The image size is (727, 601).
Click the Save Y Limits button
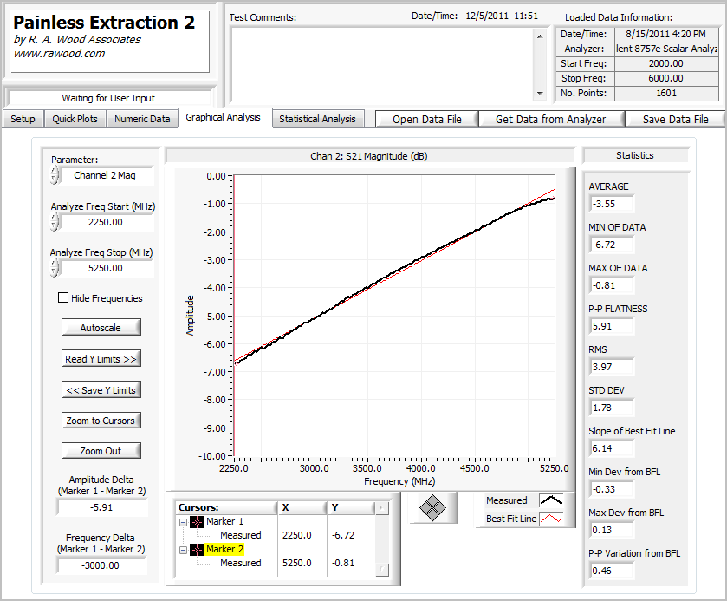tap(101, 390)
